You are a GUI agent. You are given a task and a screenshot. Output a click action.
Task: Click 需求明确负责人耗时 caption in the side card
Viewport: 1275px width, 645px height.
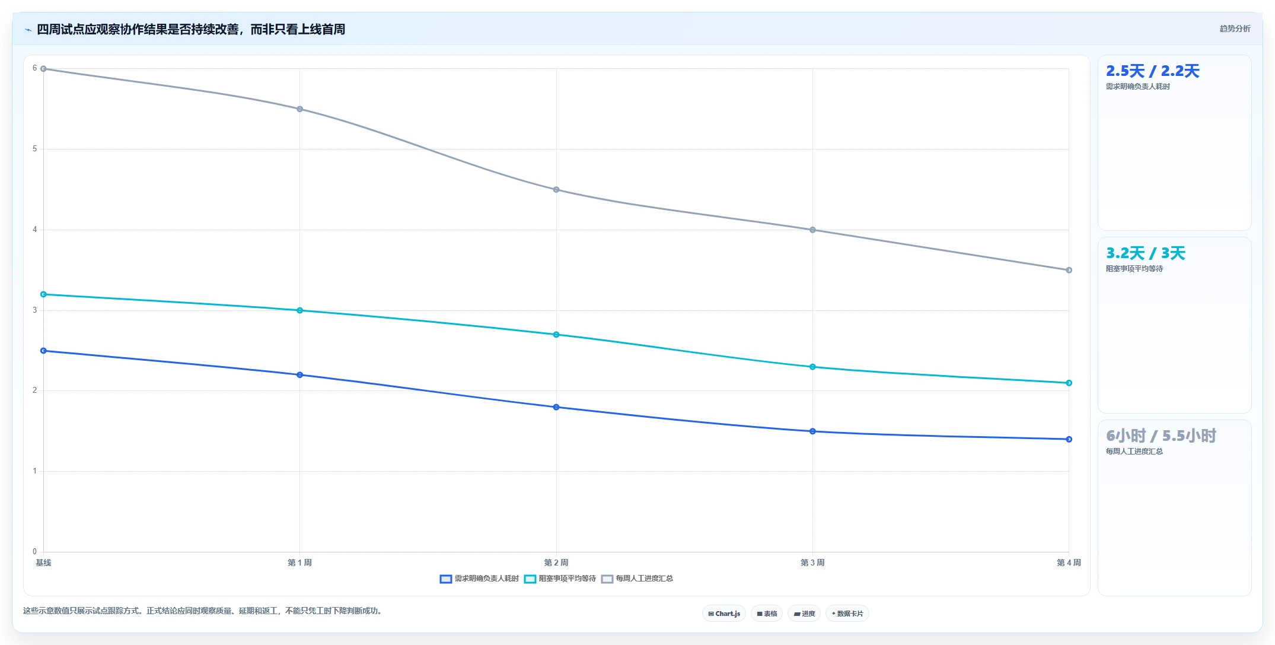(x=1137, y=87)
